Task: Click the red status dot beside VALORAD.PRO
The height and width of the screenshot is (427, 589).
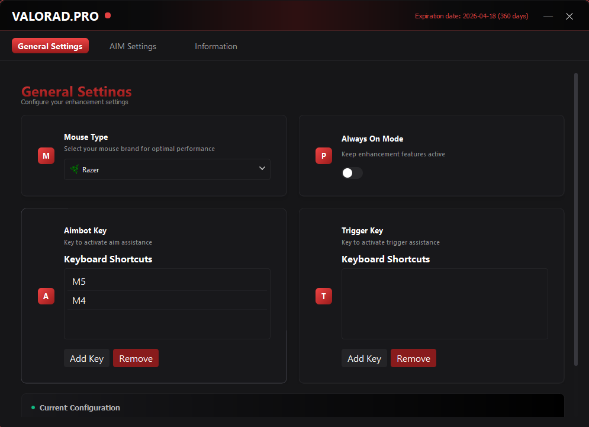Action: point(108,16)
